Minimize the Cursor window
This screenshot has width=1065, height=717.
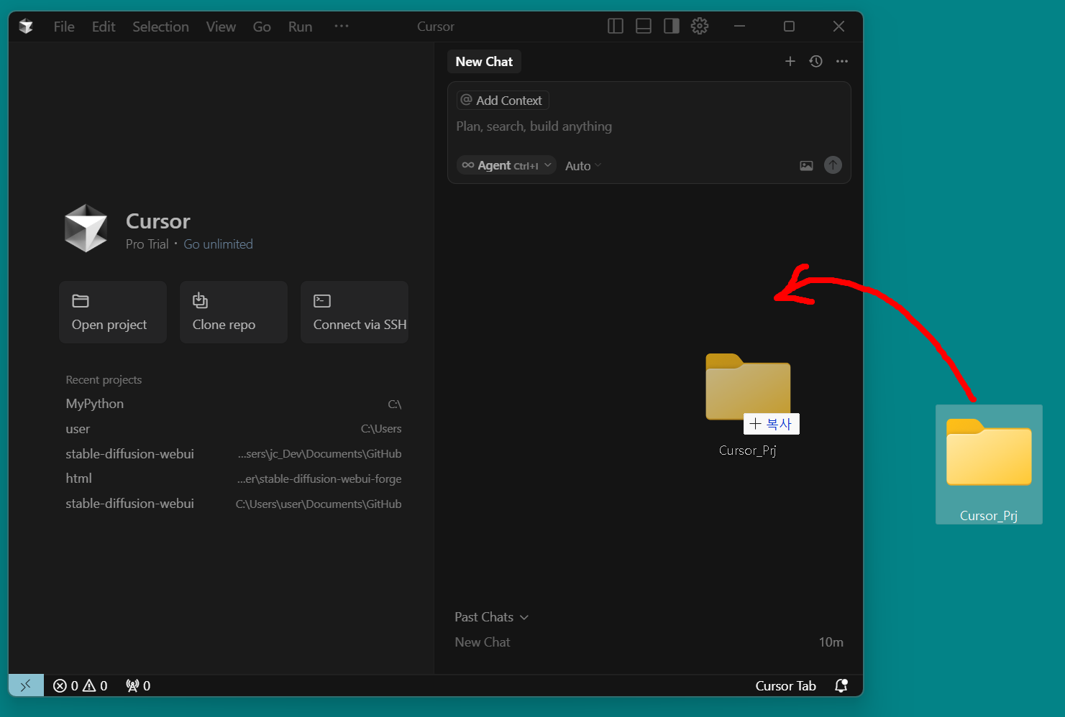coord(739,27)
